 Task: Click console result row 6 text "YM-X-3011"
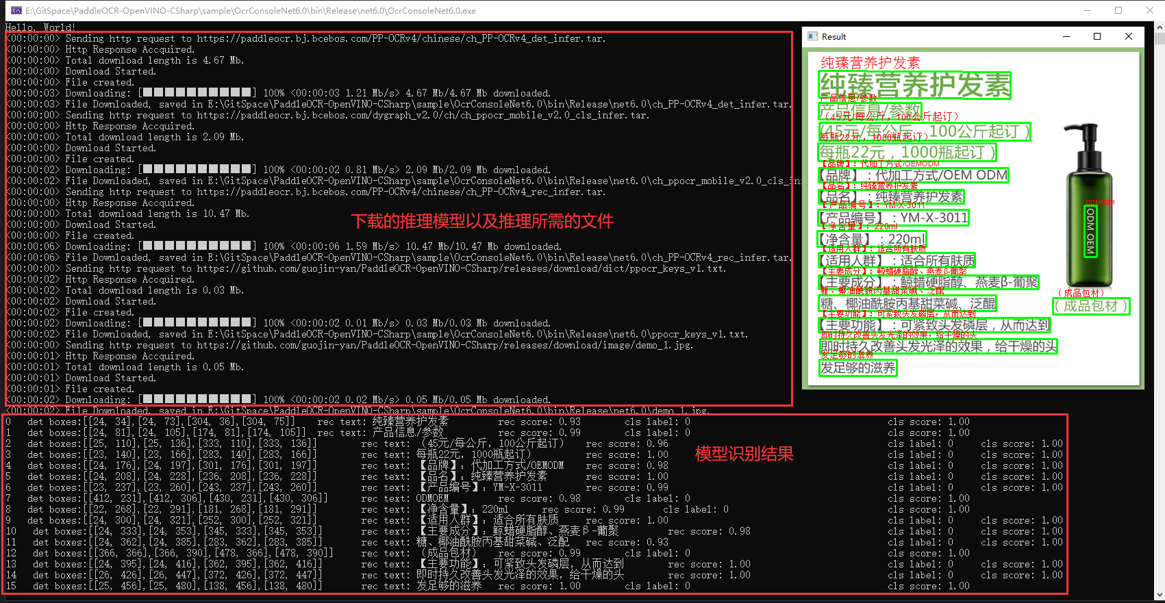517,487
